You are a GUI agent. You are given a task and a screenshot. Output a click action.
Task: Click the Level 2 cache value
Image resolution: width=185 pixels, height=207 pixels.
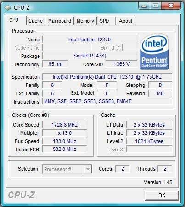click(149, 141)
